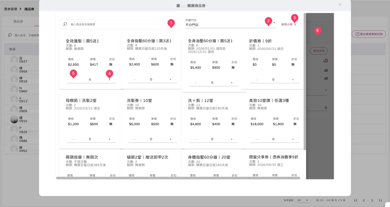Remove one 美容10堂課｜任選3種 voucher
Image resolution: width=390 pixels, height=207 pixels.
click(257, 139)
